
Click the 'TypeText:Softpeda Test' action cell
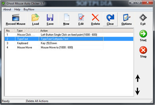click(x=71, y=39)
